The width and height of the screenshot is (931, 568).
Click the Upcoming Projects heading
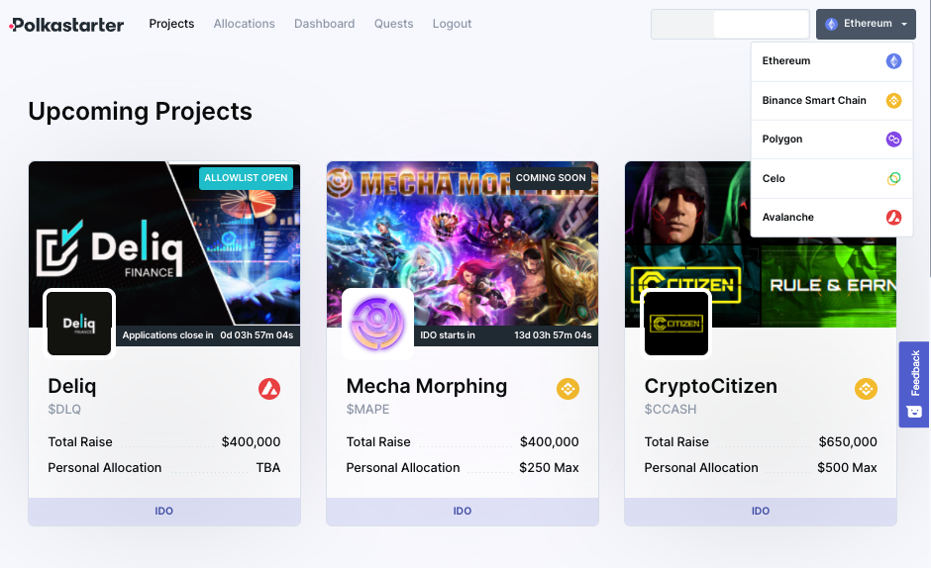140,112
